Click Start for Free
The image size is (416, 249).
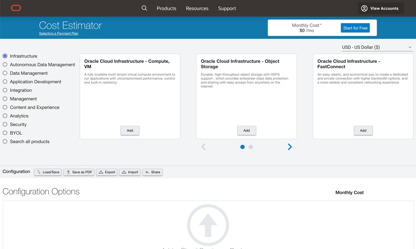tap(355, 28)
